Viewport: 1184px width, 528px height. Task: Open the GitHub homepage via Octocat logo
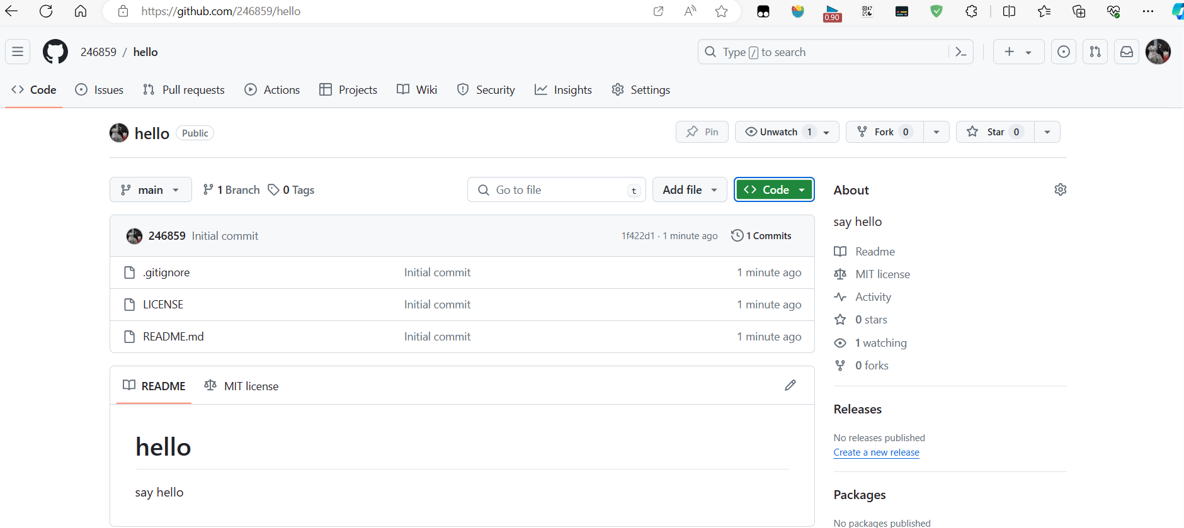click(55, 52)
